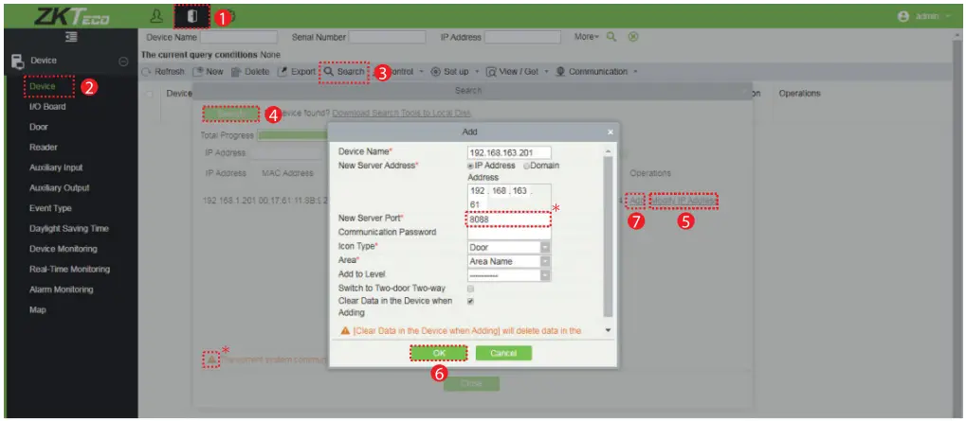This screenshot has width=966, height=421.
Task: Uncheck Clear Data in the Device when Adding
Action: tap(471, 301)
